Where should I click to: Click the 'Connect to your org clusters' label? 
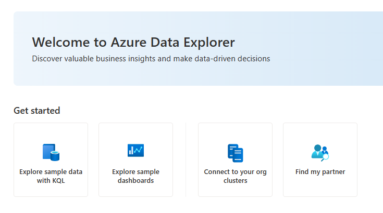click(235, 176)
